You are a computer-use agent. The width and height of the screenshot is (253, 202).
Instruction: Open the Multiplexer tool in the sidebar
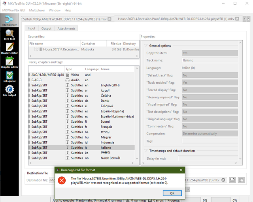click(x=9, y=20)
